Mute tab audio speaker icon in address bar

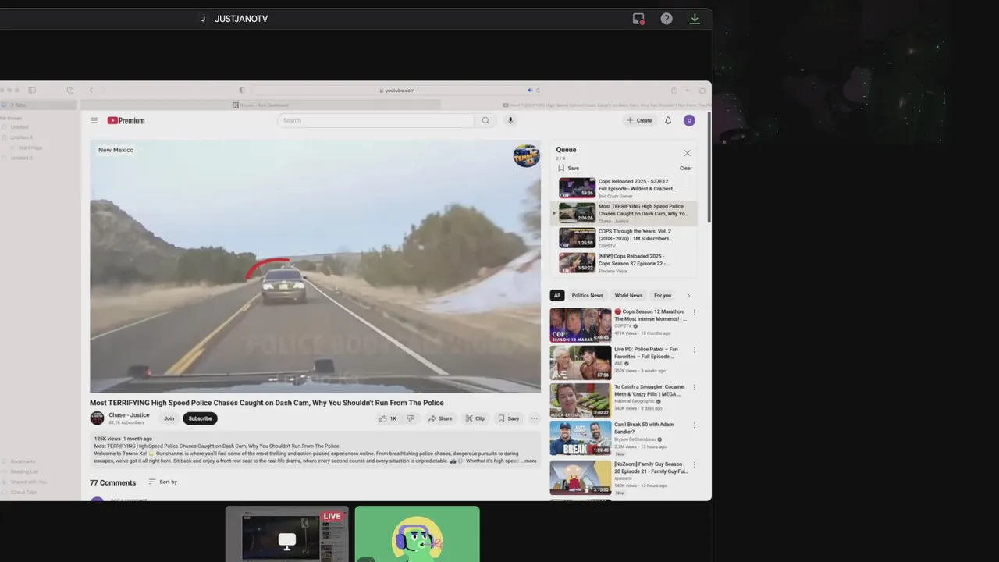(x=530, y=91)
